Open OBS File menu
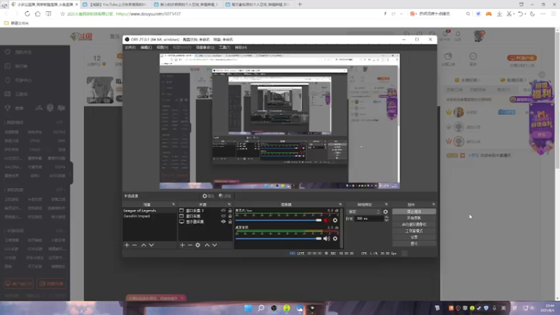This screenshot has height=315, width=560. pos(130,47)
